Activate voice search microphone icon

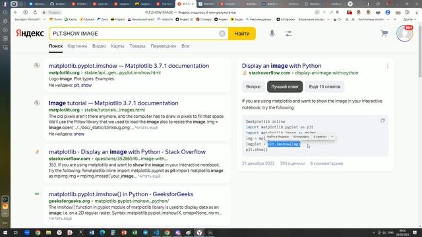tap(272, 34)
